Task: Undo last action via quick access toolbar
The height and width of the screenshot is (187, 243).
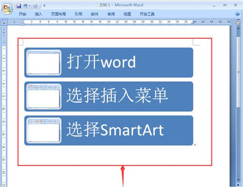Action: tap(25, 6)
